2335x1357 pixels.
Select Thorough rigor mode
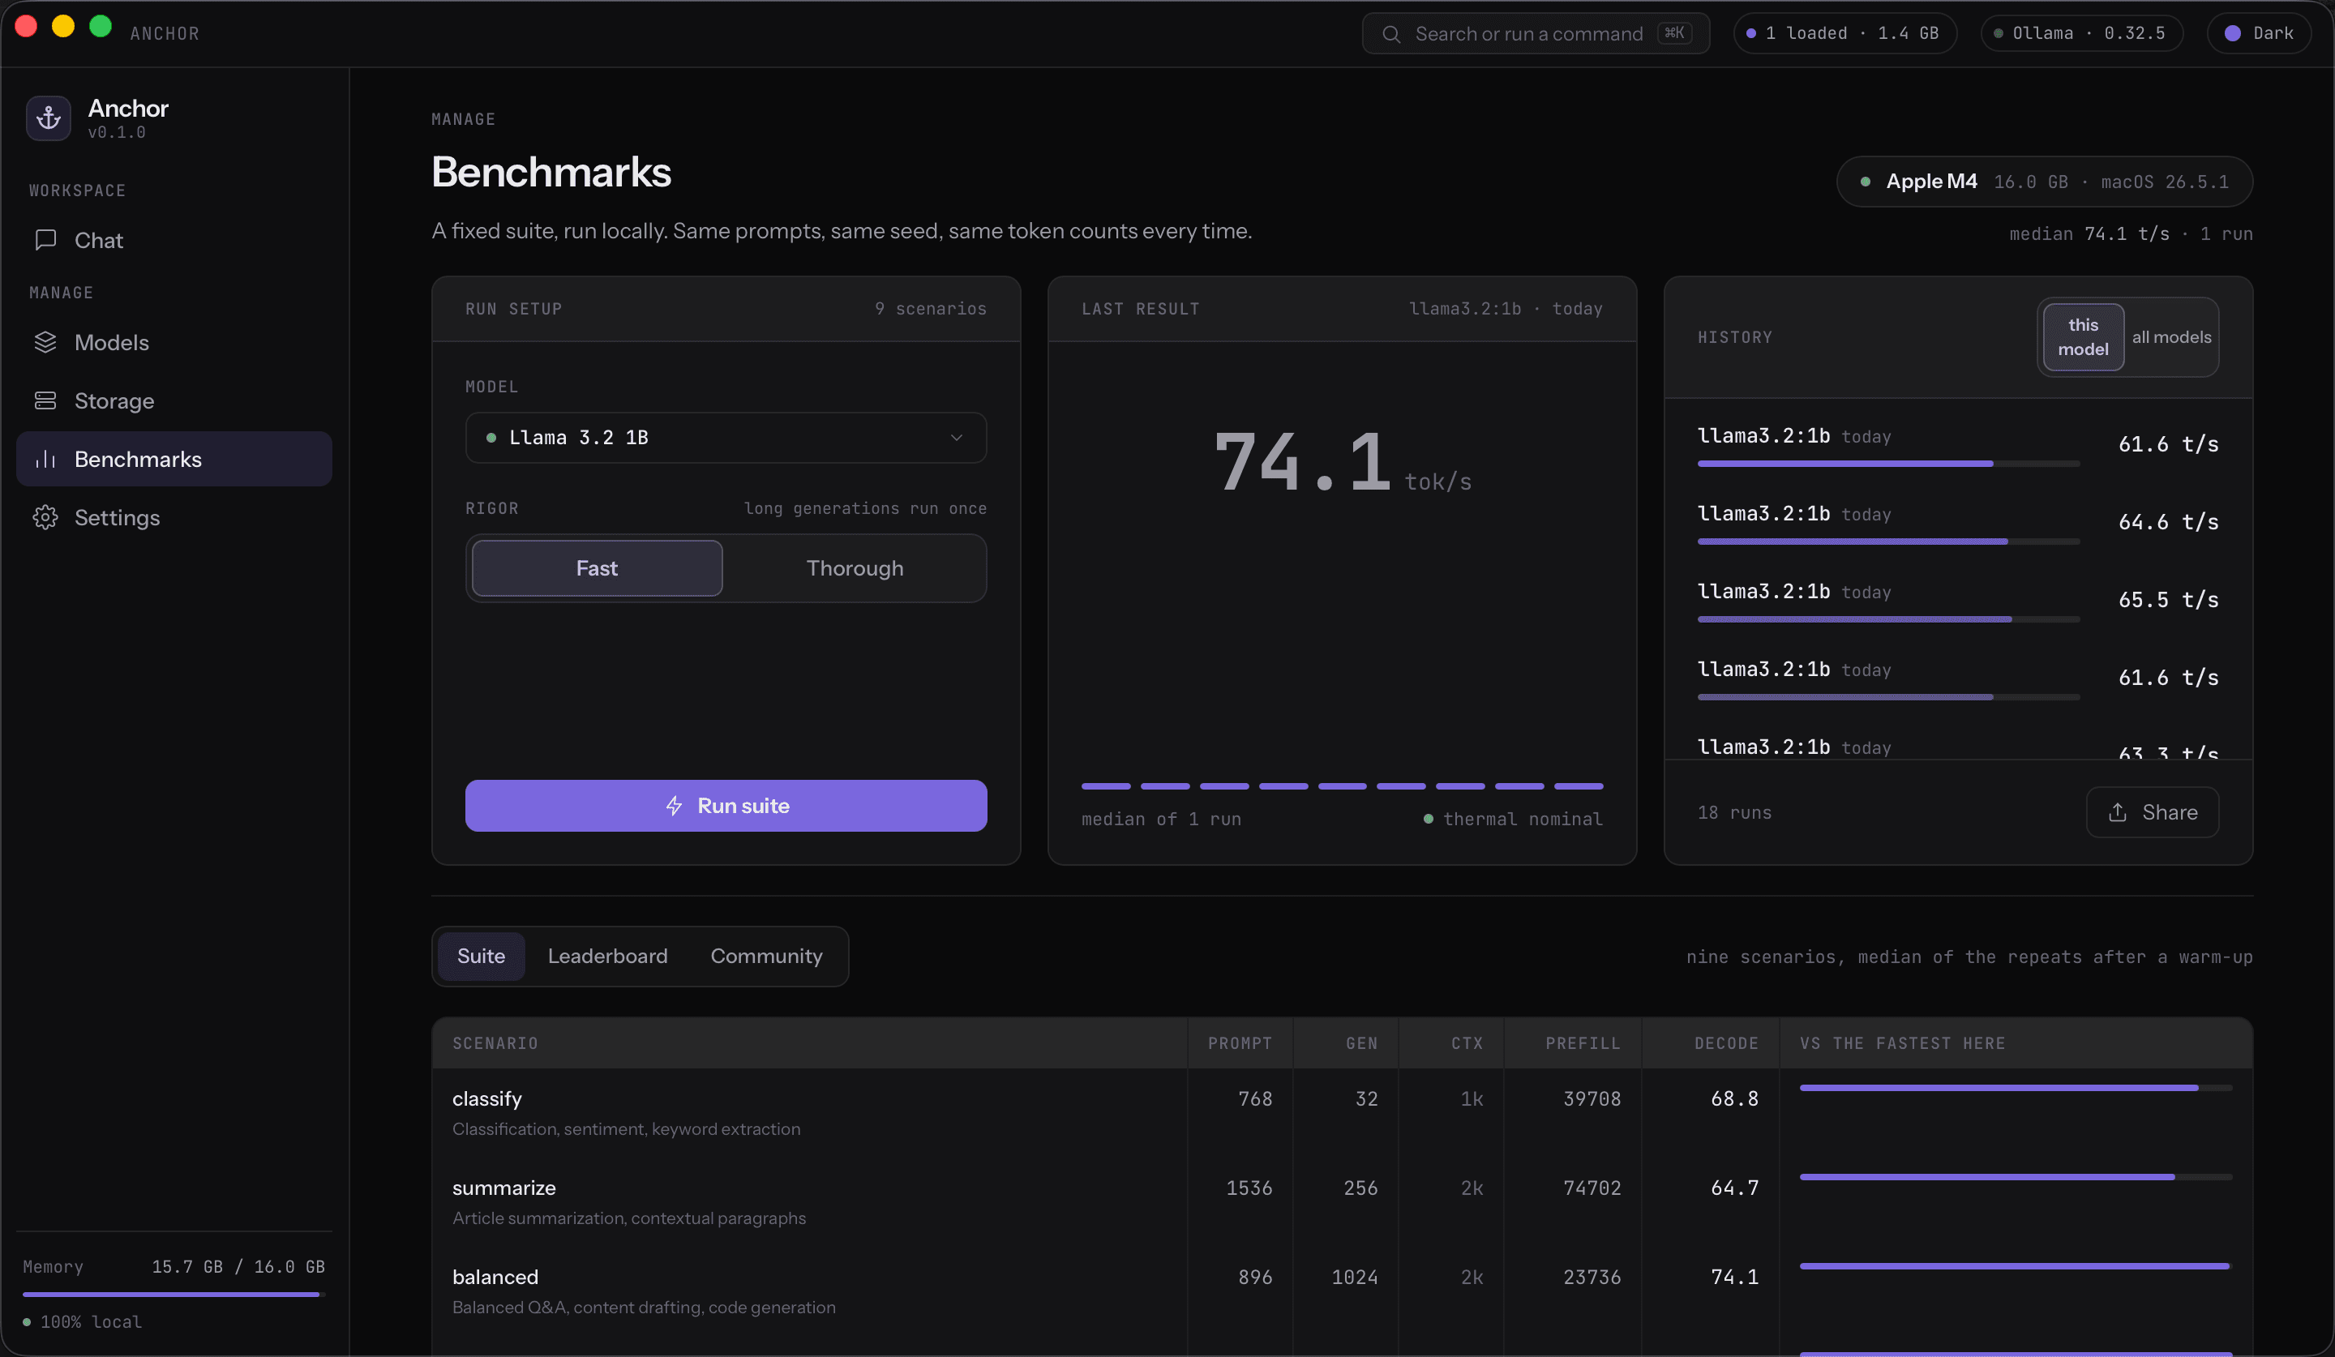click(x=855, y=567)
